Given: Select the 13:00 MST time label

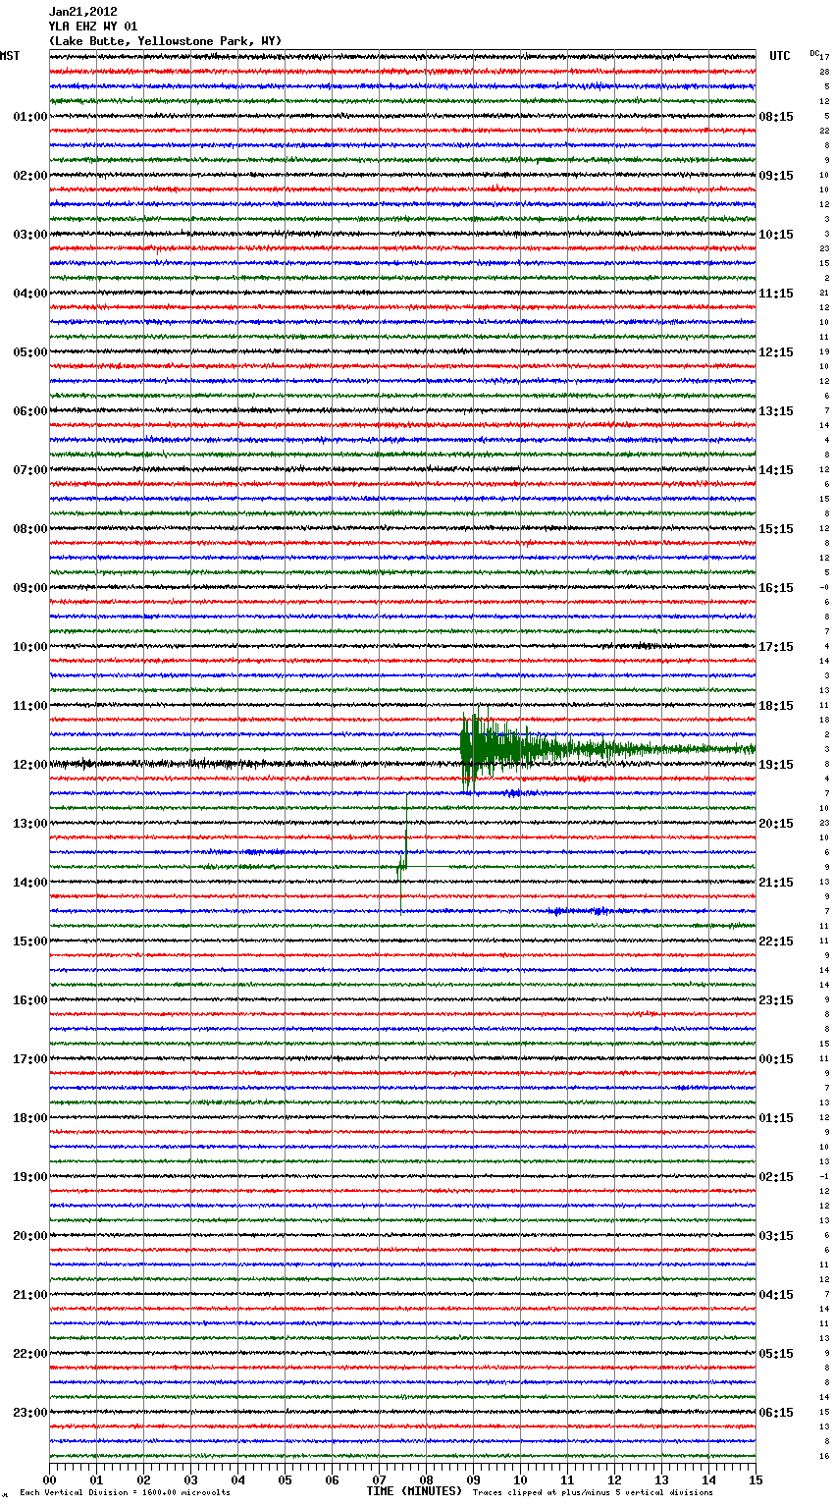Looking at the screenshot, I should (30, 824).
